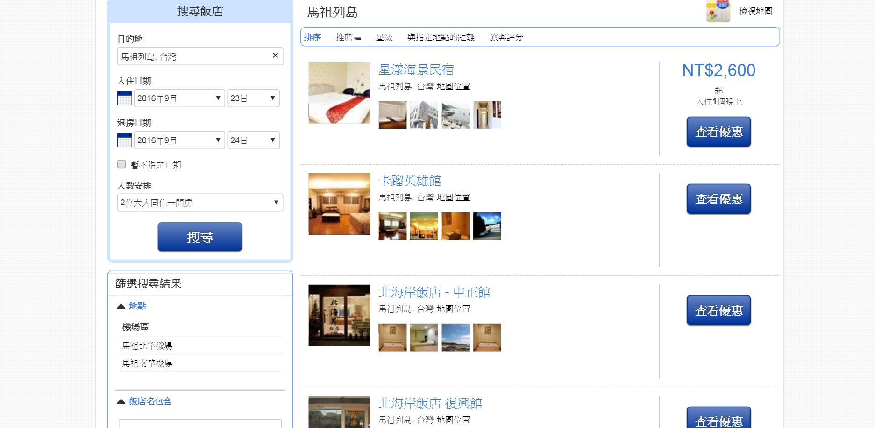The width and height of the screenshot is (875, 428).
Task: Open first small thumbnail of 星漾海景民宿
Action: (392, 115)
